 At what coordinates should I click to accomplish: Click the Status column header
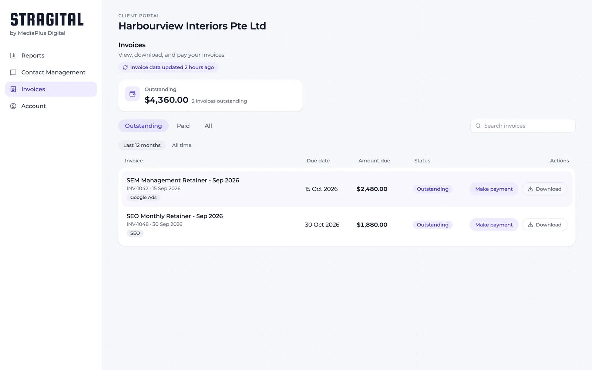click(x=422, y=161)
